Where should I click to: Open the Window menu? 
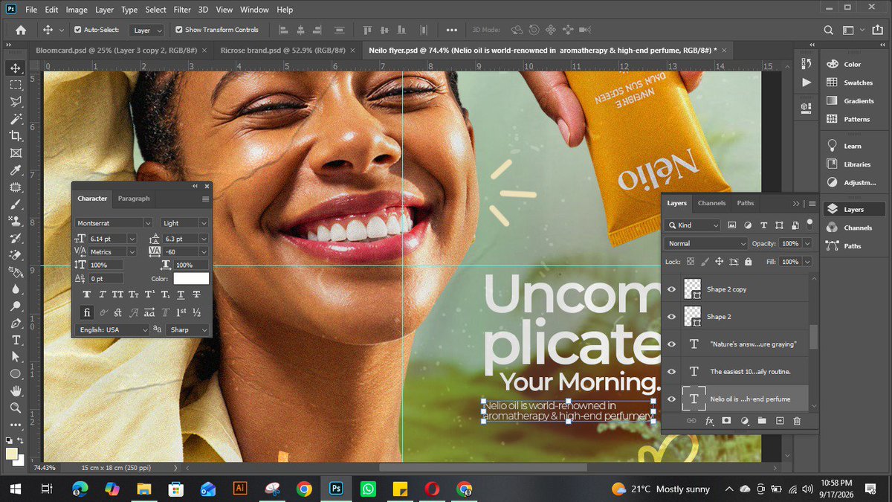[x=254, y=10]
